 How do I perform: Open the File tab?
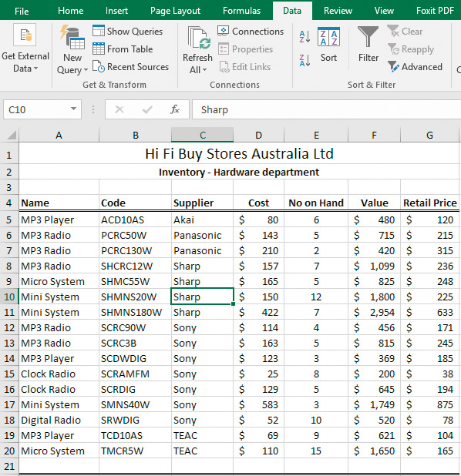[x=22, y=12]
